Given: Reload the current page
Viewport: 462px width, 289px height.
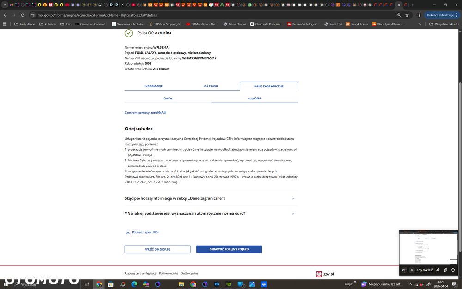Looking at the screenshot, I should pyautogui.click(x=22, y=15).
